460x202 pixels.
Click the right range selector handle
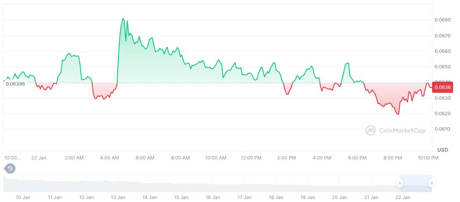click(x=431, y=184)
